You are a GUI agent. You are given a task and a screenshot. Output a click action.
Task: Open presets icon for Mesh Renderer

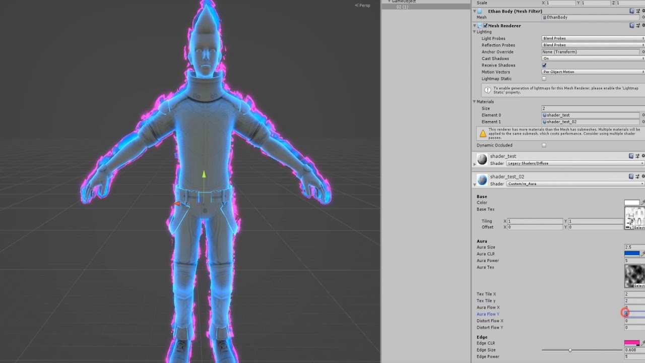tap(637, 25)
